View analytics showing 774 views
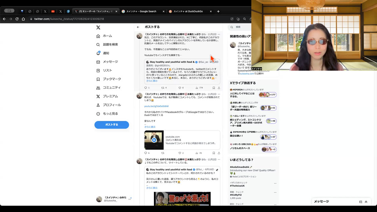377x212 pixels. coord(199,88)
